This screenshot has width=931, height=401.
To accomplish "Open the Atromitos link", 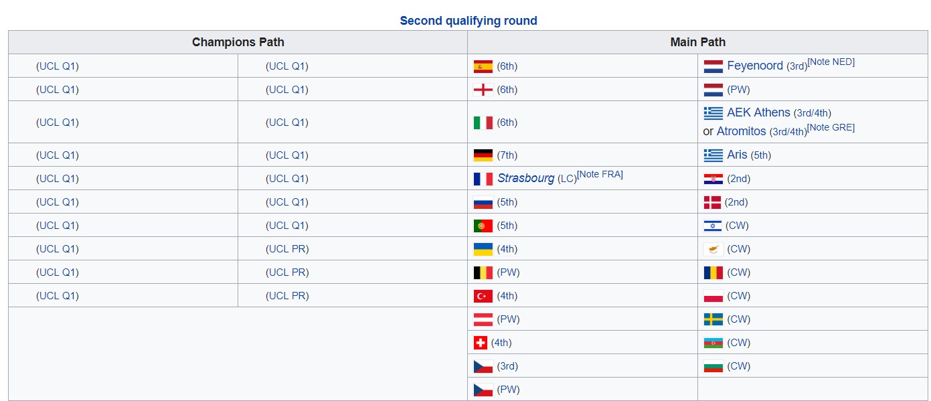I will pyautogui.click(x=742, y=131).
